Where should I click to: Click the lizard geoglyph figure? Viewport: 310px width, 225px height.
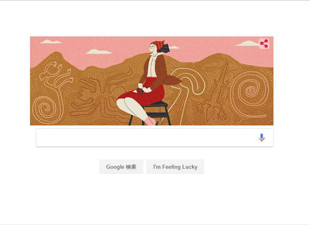point(215,95)
